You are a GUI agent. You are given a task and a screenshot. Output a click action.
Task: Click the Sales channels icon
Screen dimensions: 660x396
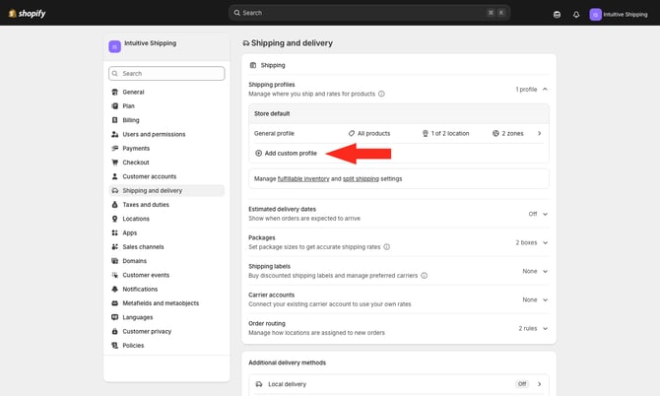click(x=114, y=247)
